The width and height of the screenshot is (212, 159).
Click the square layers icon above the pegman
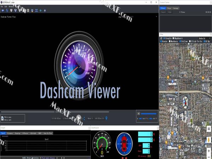(x=209, y=129)
